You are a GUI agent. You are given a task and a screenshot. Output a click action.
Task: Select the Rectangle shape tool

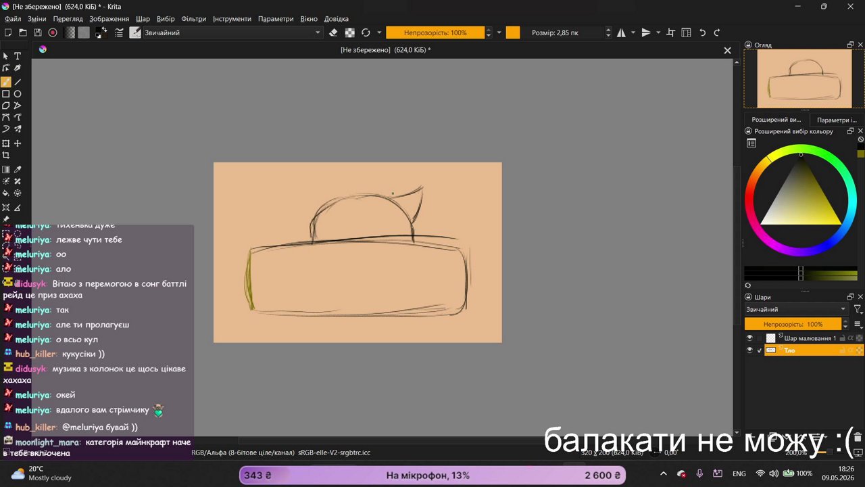[x=6, y=94]
